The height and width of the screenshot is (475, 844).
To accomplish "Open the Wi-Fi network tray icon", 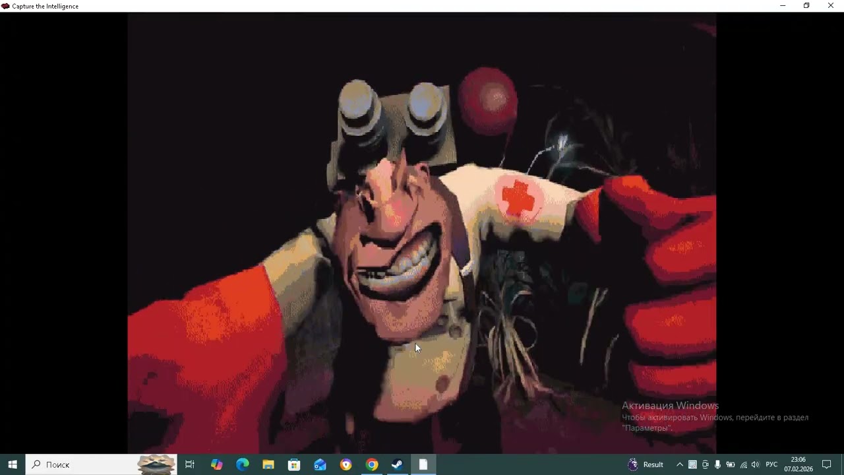I will 743,464.
